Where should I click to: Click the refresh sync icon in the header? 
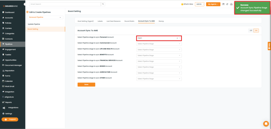point(227,4)
